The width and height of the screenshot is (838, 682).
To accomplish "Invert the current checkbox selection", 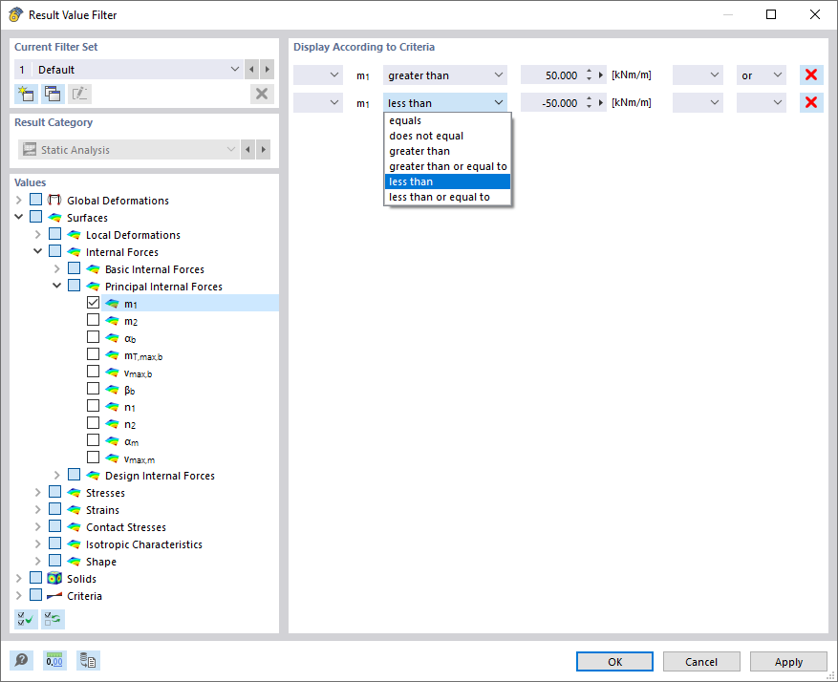I will (53, 619).
